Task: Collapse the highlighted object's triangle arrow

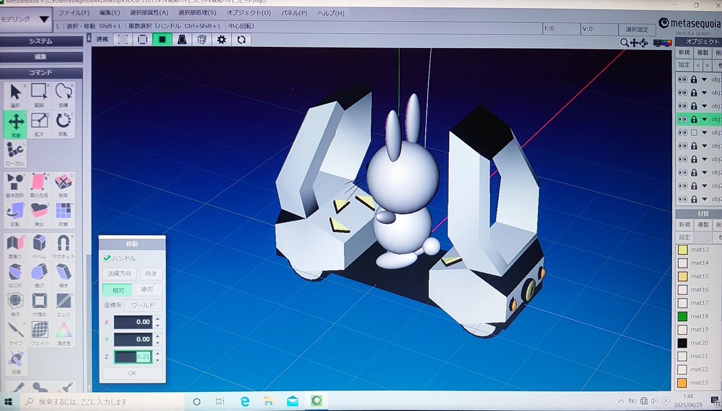Action: (704, 119)
